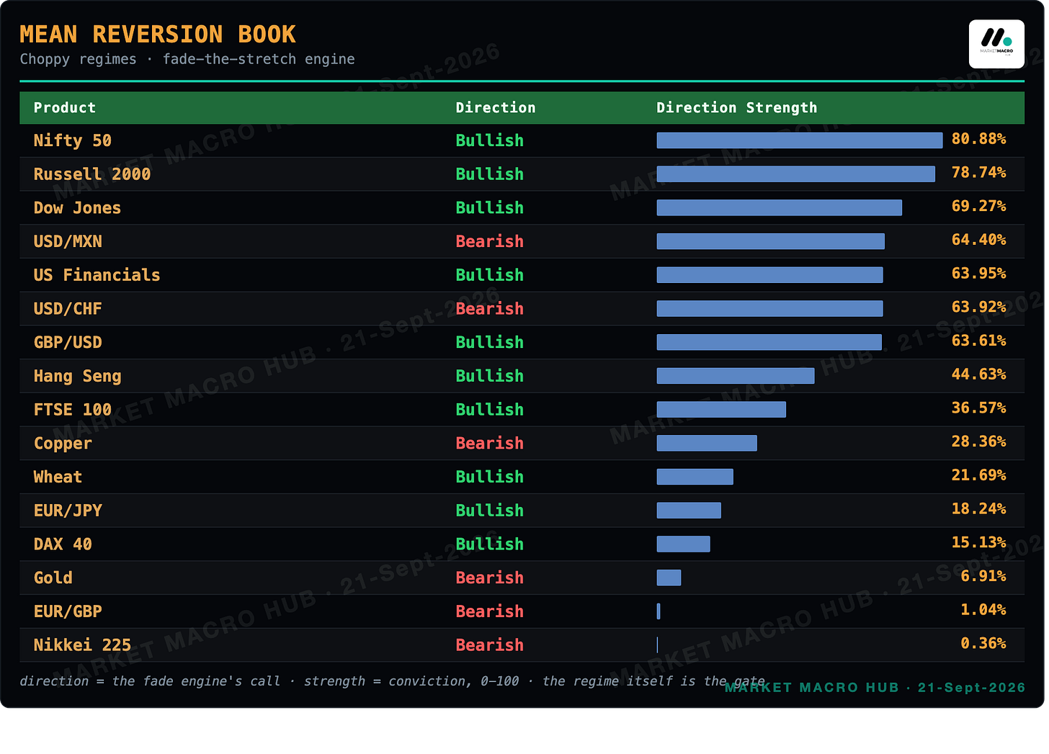Click the footer note about direction

click(x=393, y=681)
